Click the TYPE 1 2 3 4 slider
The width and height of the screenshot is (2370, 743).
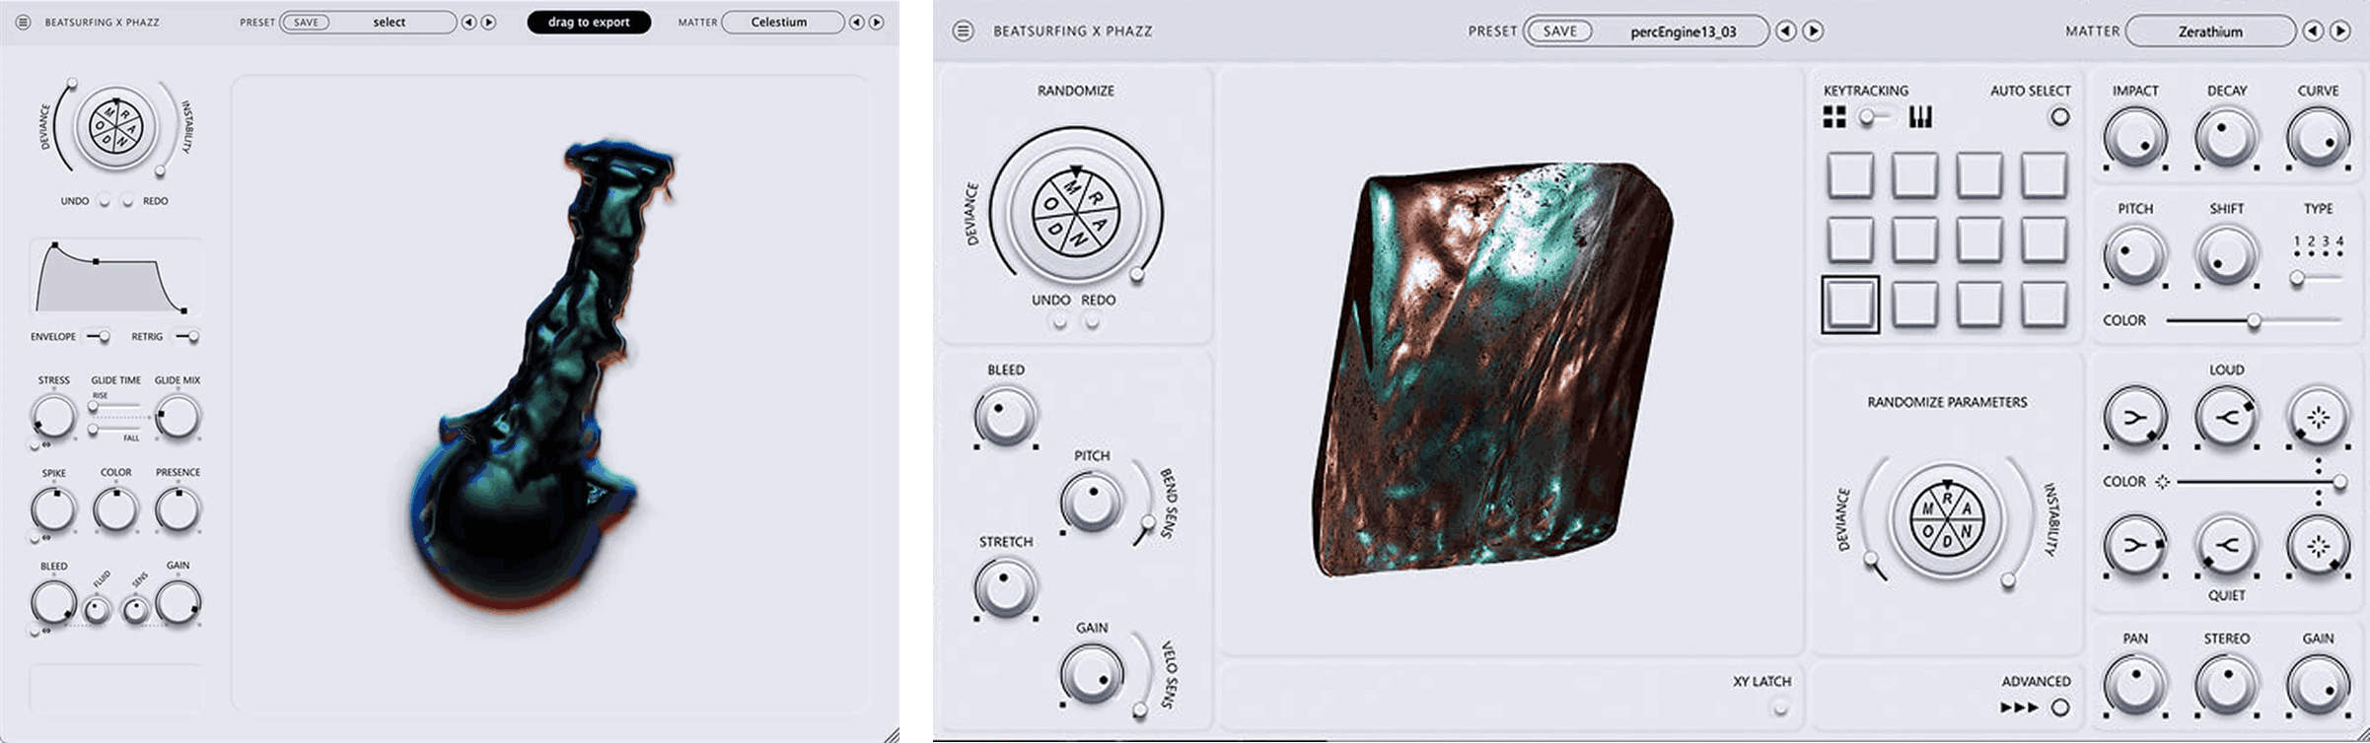(x=2318, y=279)
